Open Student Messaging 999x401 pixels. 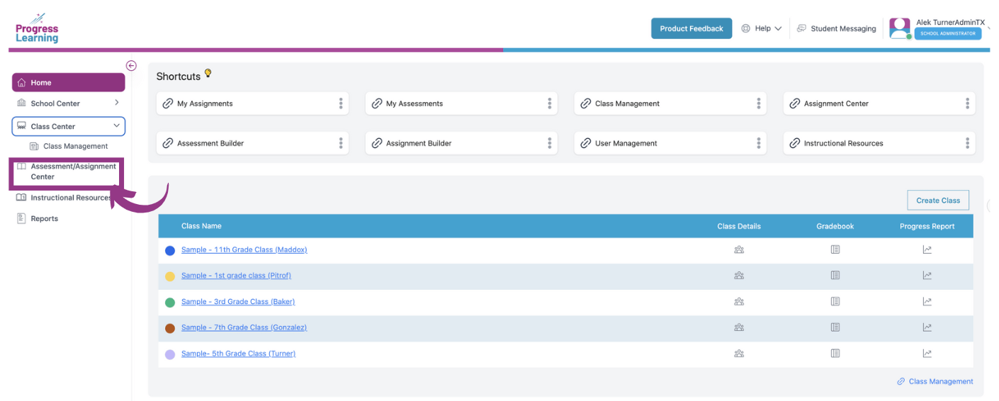[x=837, y=28]
